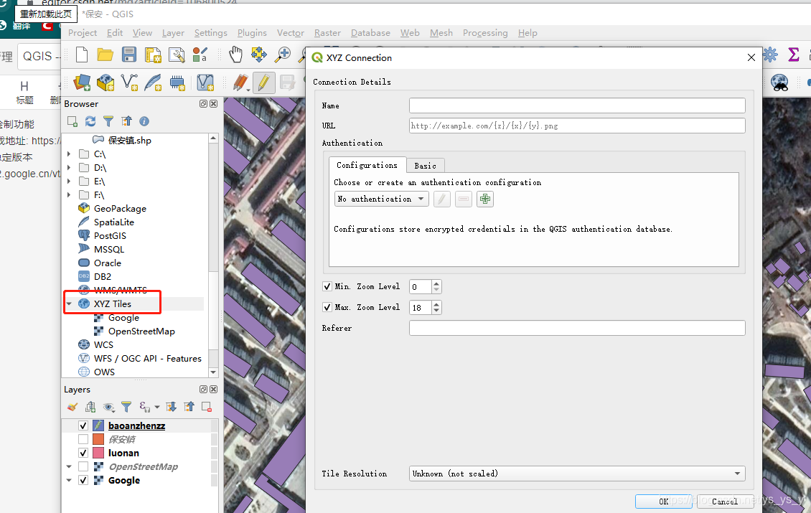Uncheck luonan layer visibility
This screenshot has width=811, height=513.
point(83,453)
